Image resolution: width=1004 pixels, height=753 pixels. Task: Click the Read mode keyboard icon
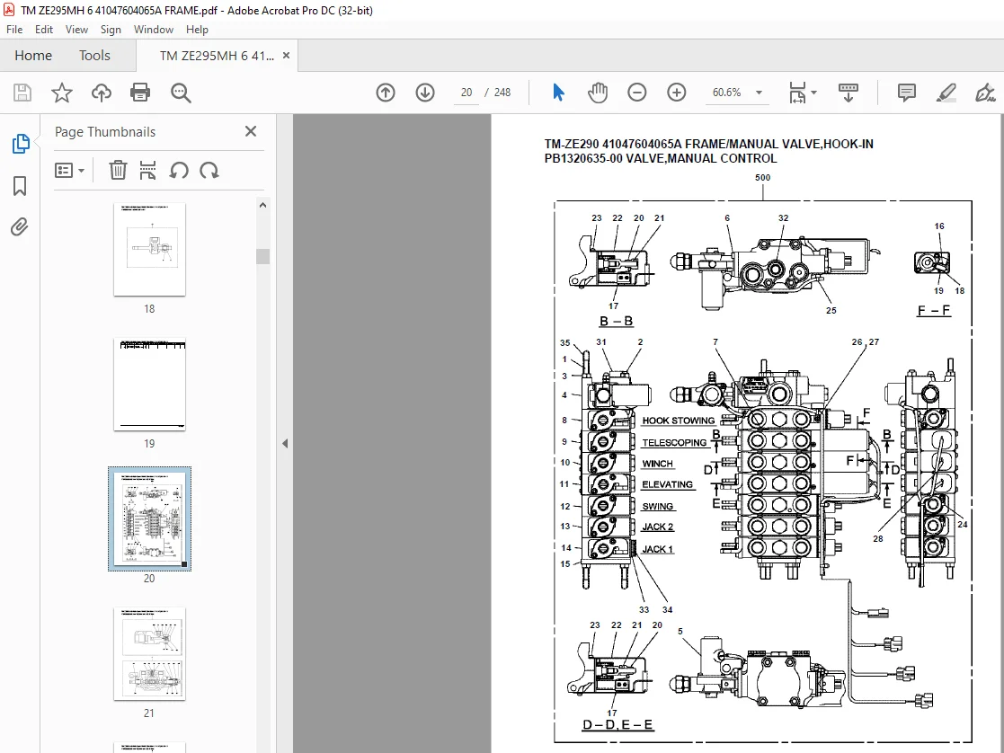(x=849, y=93)
